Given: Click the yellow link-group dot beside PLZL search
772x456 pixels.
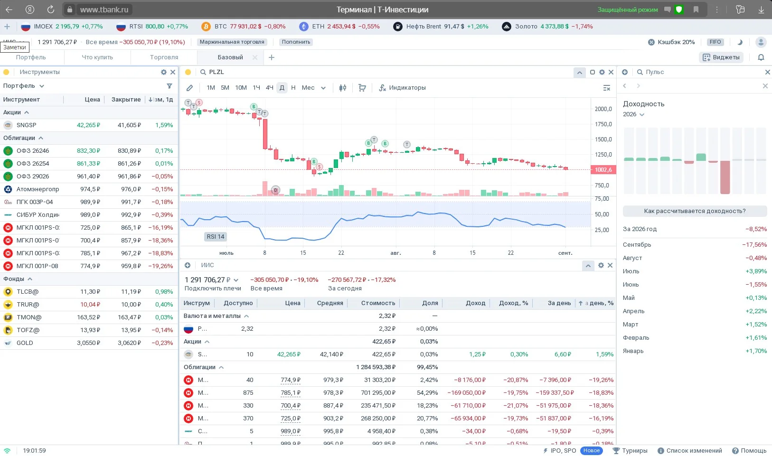Looking at the screenshot, I should [x=188, y=72].
